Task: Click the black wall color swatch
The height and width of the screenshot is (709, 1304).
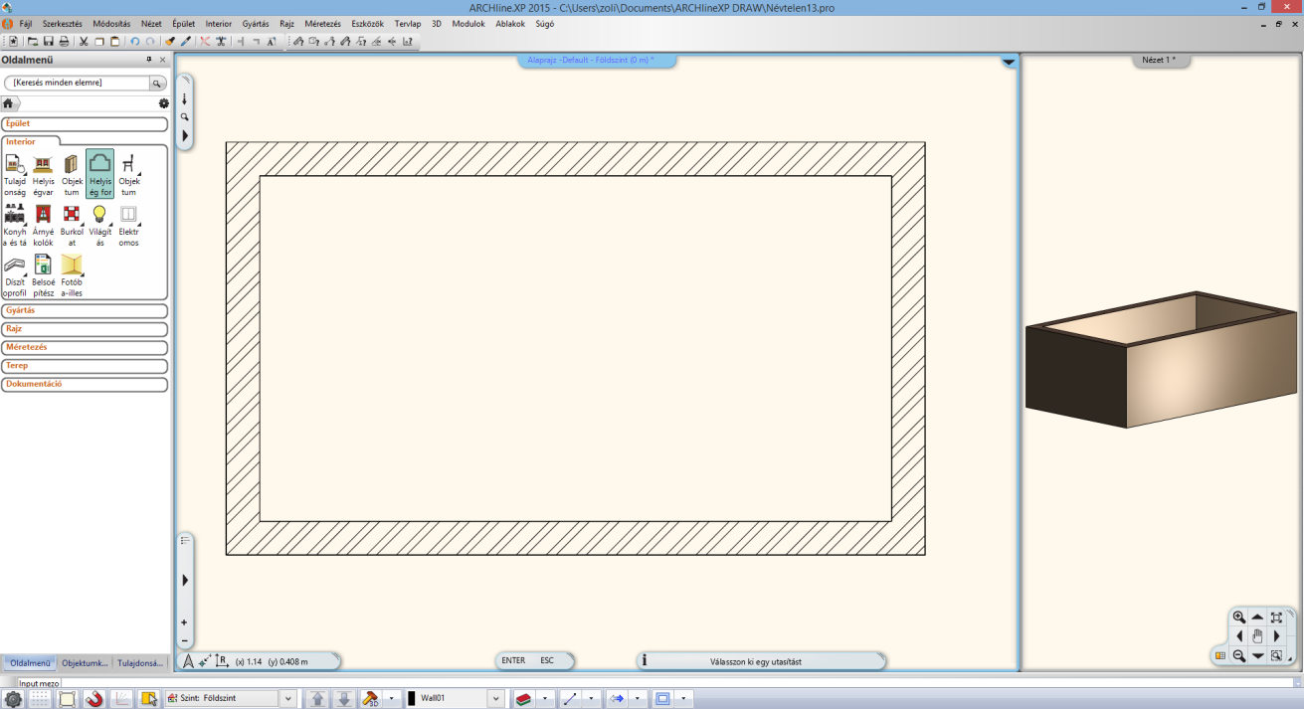Action: coord(411,699)
